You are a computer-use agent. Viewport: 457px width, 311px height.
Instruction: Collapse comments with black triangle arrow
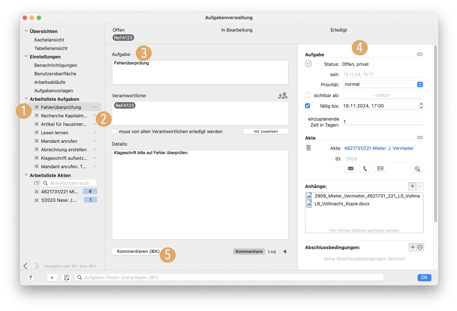coord(285,251)
